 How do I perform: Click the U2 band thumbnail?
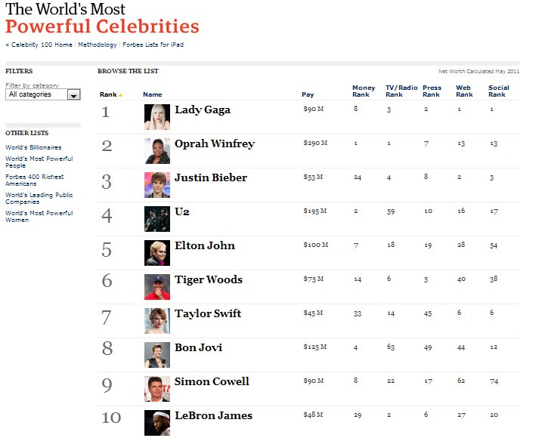pyautogui.click(x=157, y=219)
